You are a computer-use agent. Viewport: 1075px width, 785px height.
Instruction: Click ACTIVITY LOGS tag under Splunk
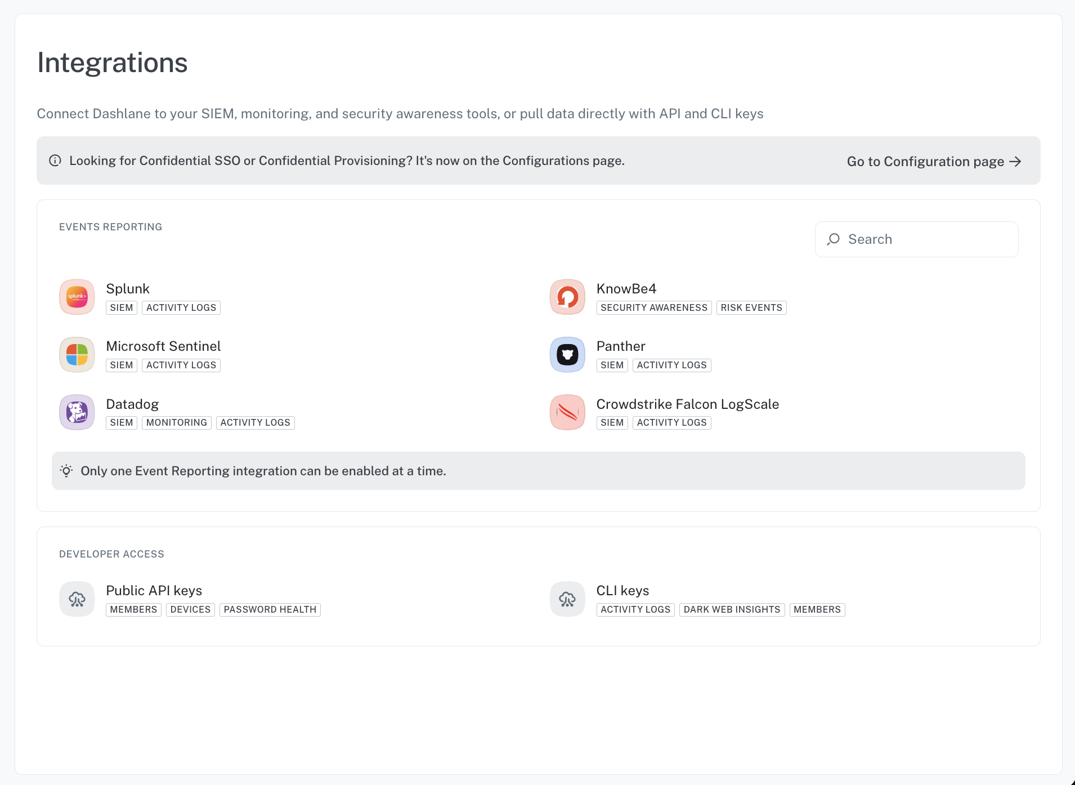pos(181,308)
